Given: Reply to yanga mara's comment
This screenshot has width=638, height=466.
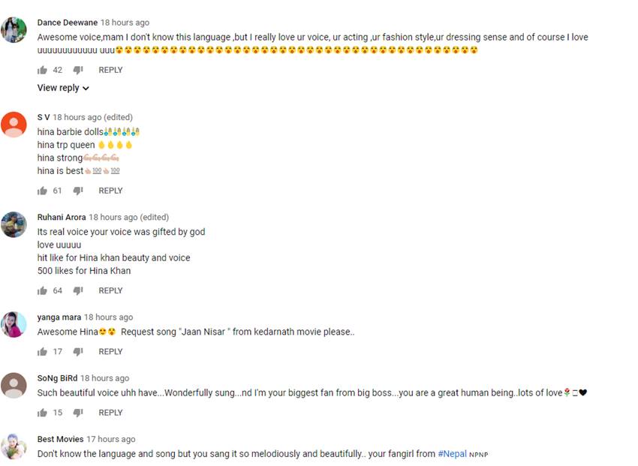Looking at the screenshot, I should pyautogui.click(x=110, y=351).
